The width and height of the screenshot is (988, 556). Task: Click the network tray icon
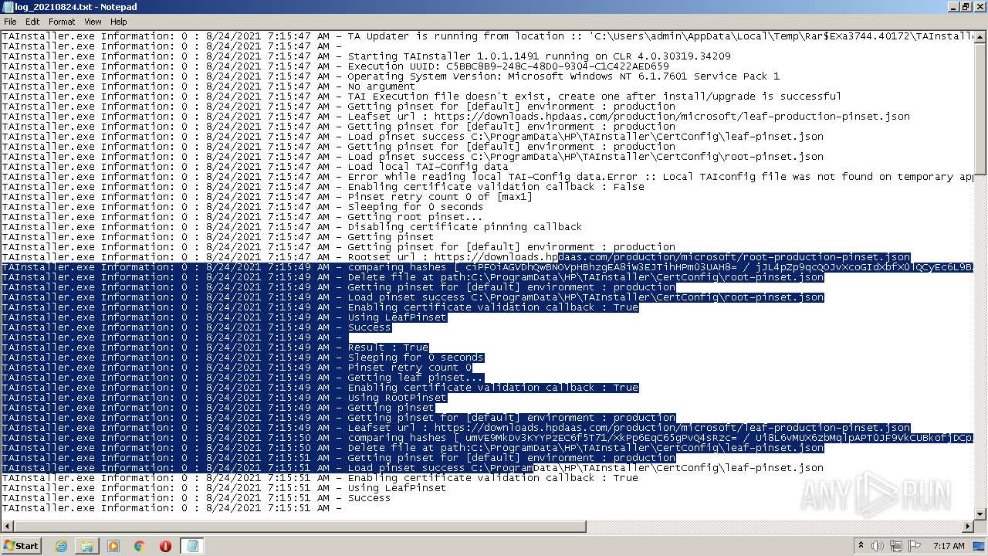point(898,546)
